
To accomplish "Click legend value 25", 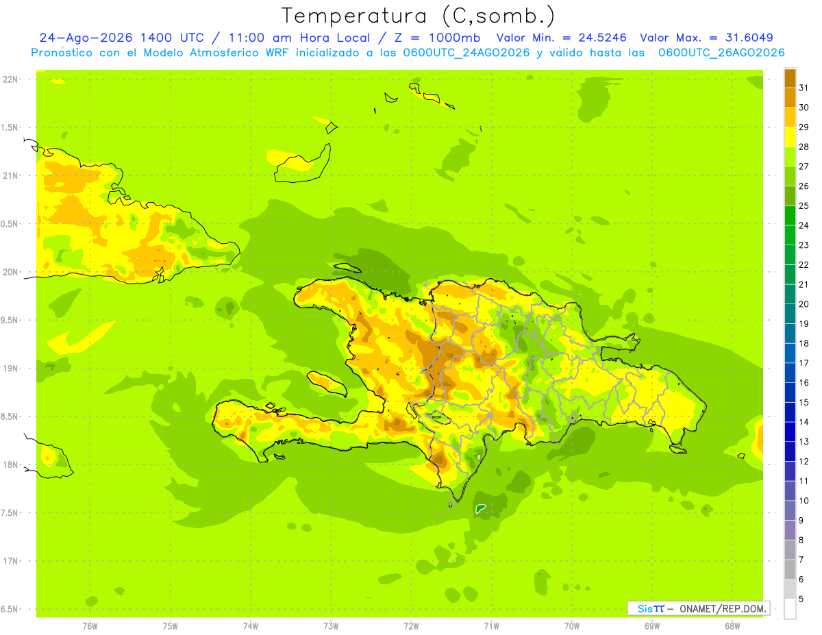I will click(804, 206).
